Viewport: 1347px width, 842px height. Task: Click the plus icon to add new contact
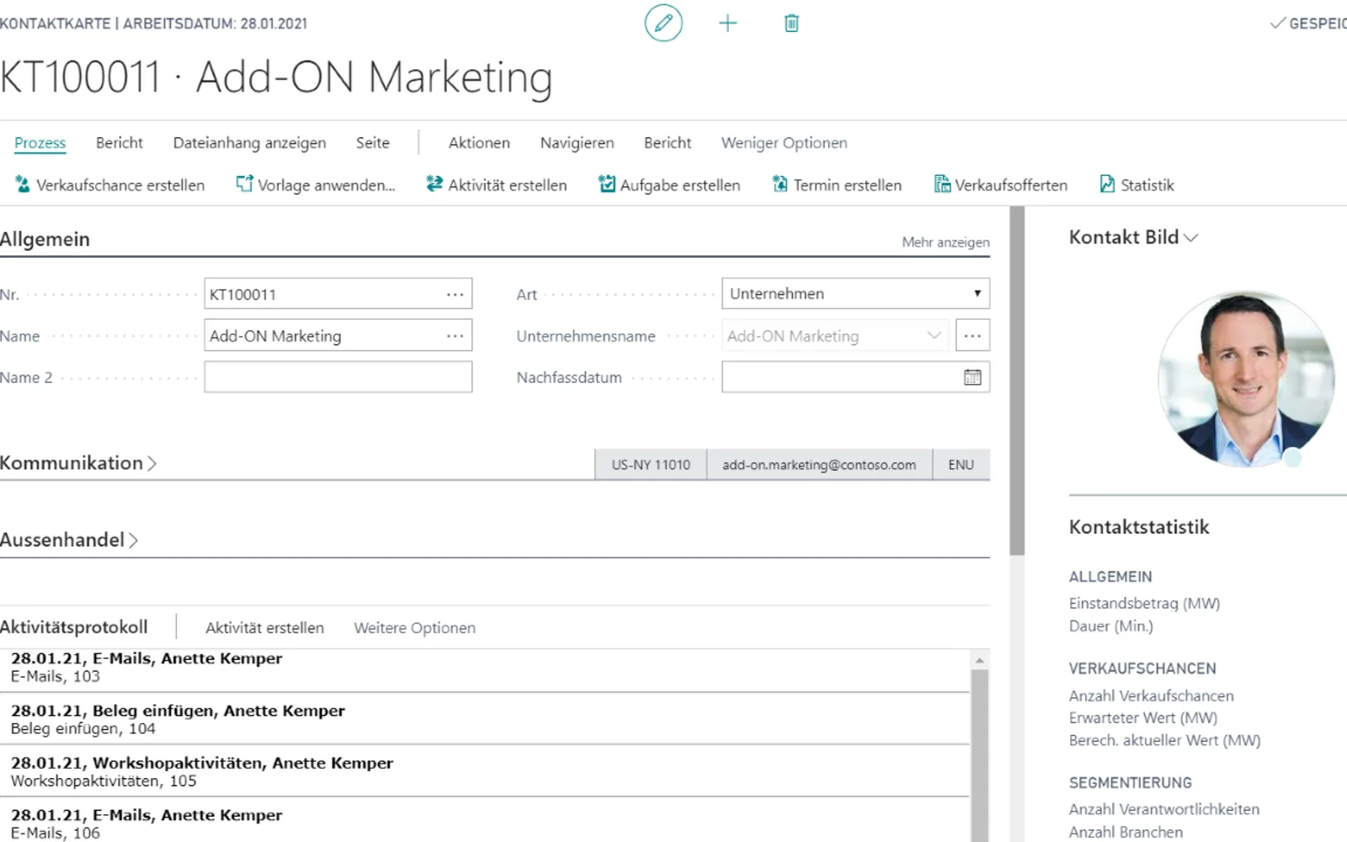[x=727, y=23]
